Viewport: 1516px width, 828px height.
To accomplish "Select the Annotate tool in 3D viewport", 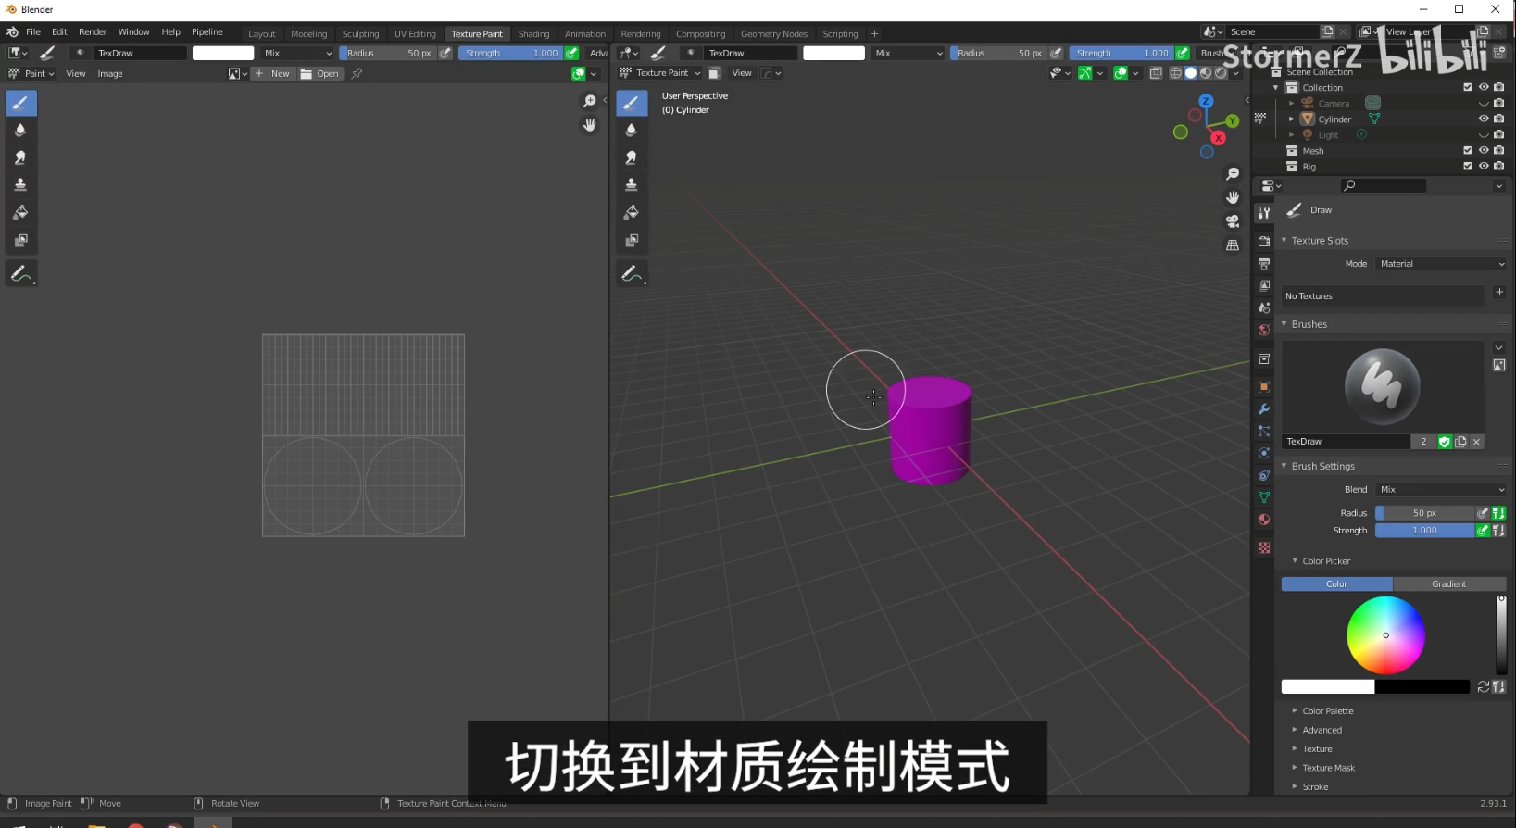I will 632,274.
